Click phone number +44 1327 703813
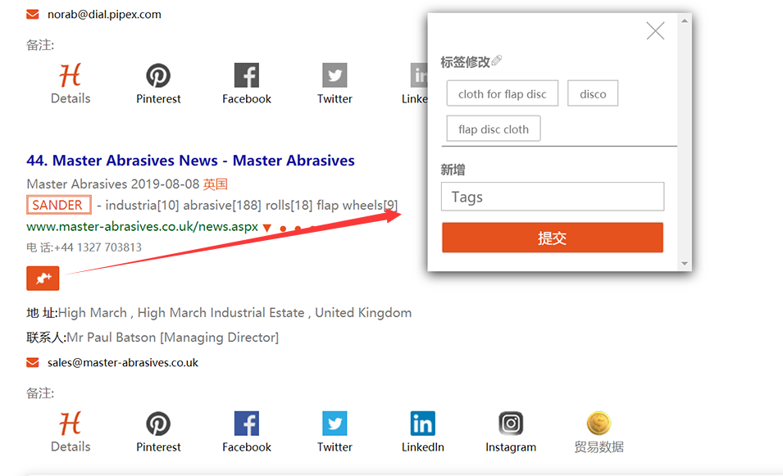Viewport: 783px width, 476px height. pyautogui.click(x=98, y=247)
